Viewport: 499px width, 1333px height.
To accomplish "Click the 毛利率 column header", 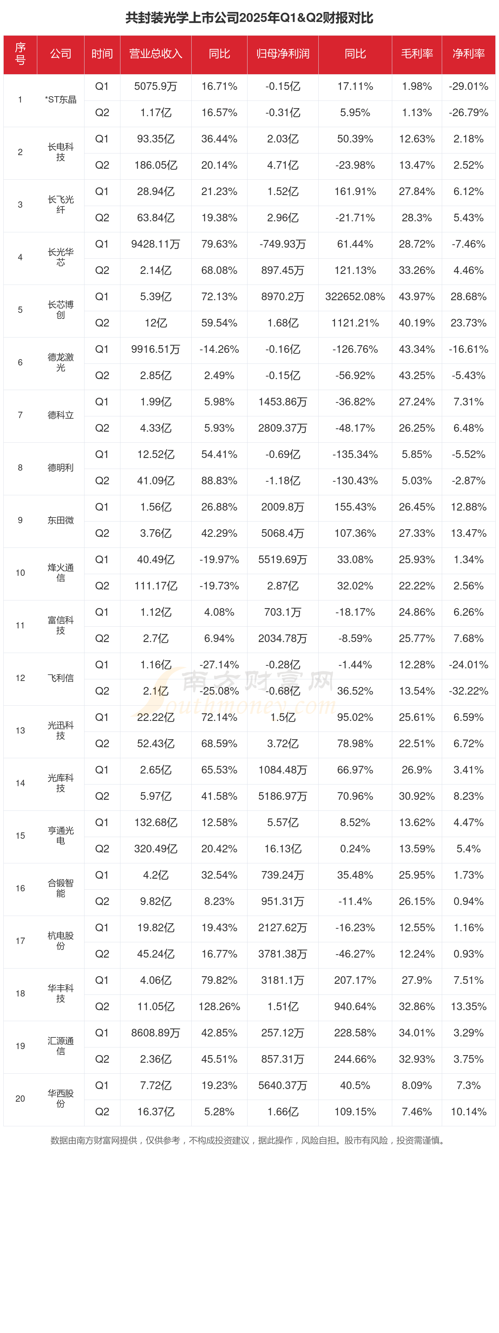I will [x=417, y=54].
